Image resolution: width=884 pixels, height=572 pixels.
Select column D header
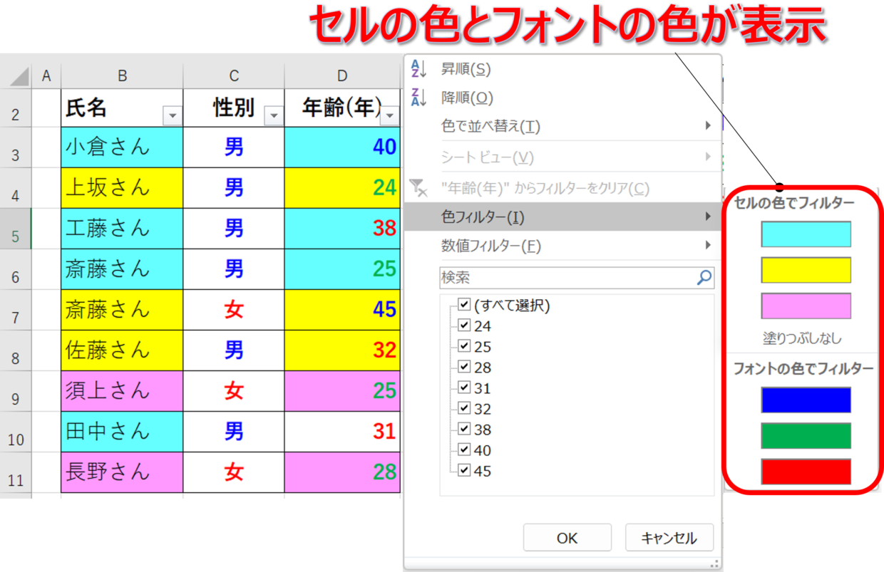point(342,76)
